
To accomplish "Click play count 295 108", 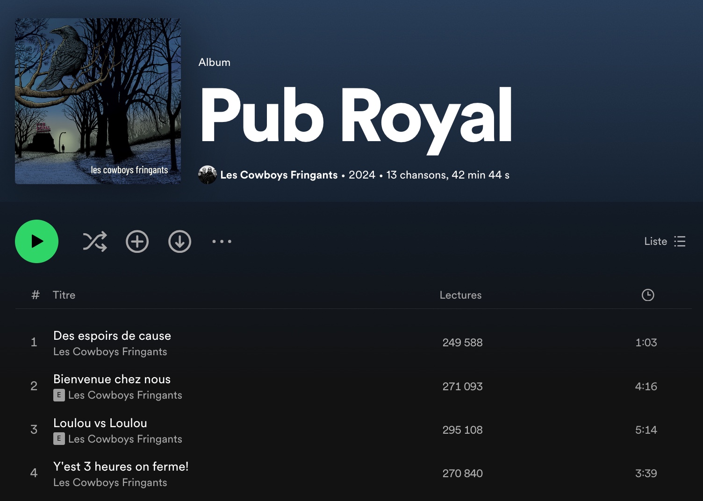I will (x=462, y=430).
